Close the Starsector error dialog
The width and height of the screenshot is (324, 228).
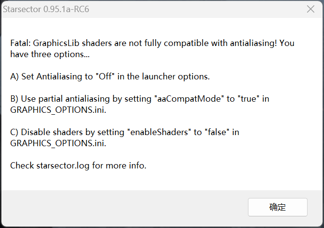(x=311, y=9)
